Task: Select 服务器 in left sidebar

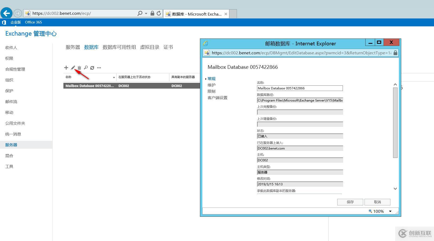Action: pos(26,145)
